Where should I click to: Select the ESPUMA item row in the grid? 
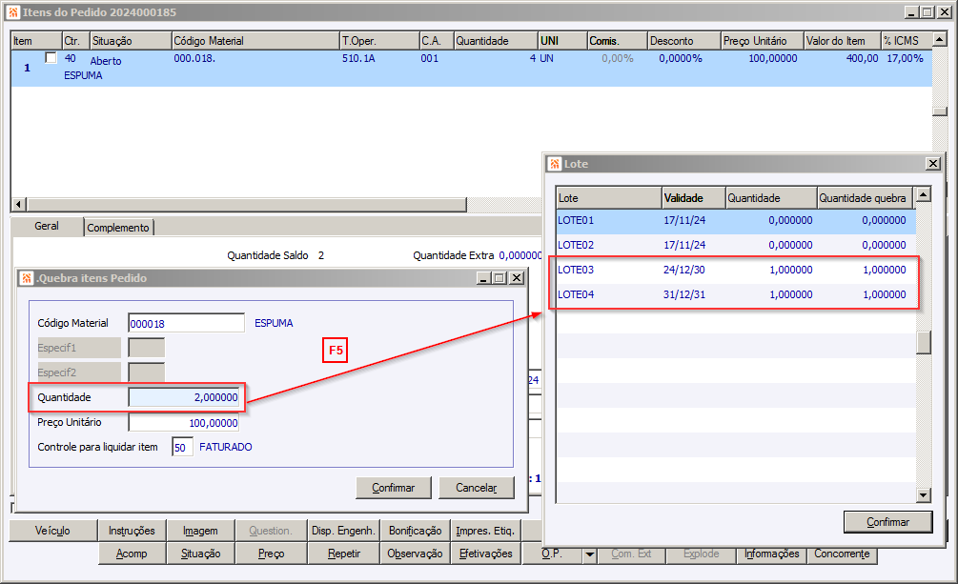coord(471,68)
